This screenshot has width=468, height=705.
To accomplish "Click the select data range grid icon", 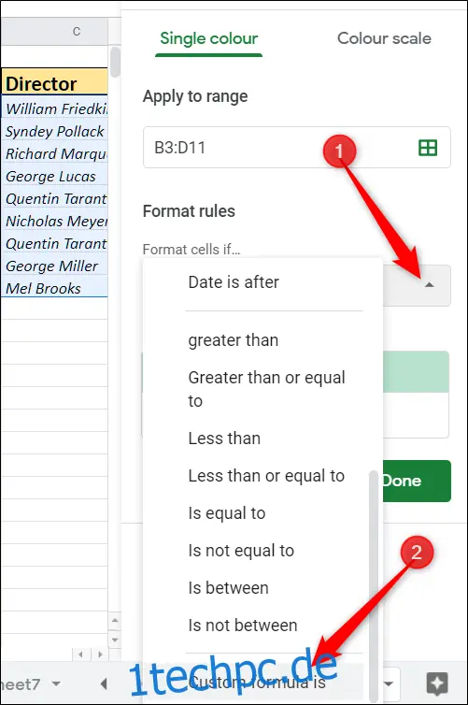I will pyautogui.click(x=427, y=148).
